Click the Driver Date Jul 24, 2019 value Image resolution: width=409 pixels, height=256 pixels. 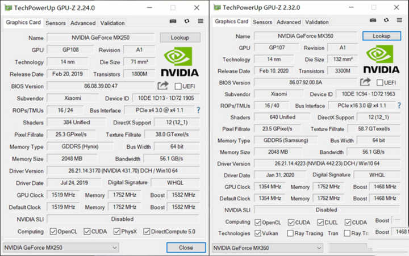click(x=74, y=183)
